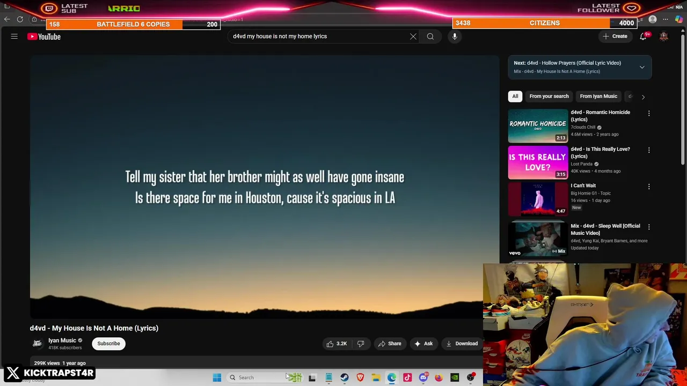Open options for the Sleep Well mix
687x386 pixels.
pos(649,227)
